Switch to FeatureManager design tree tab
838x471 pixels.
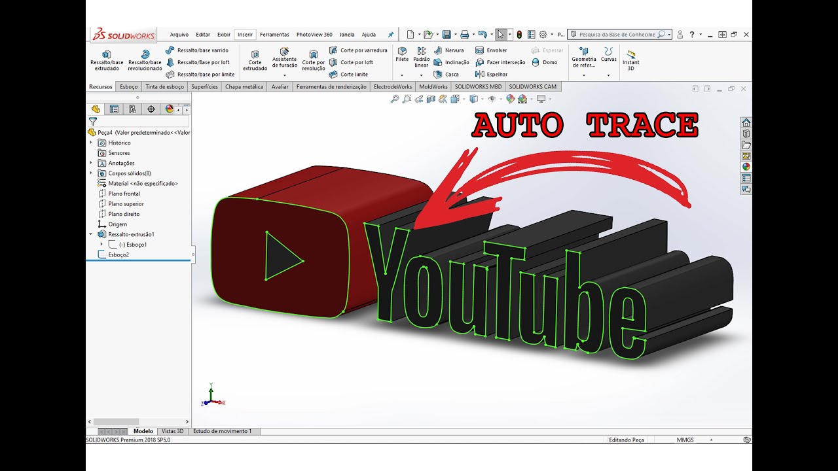[x=96, y=109]
